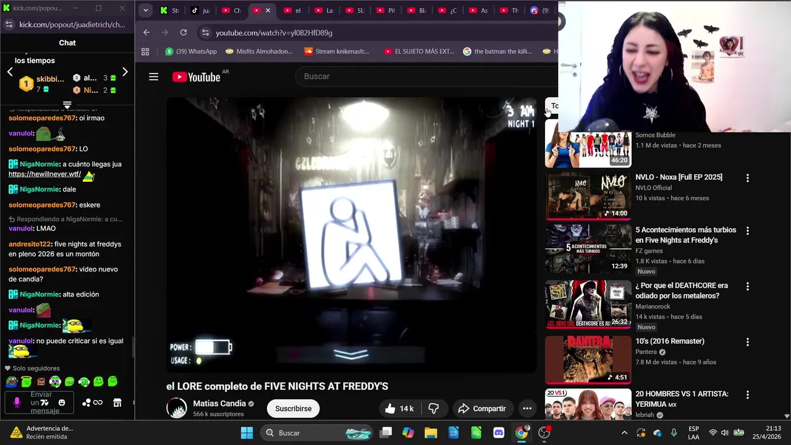Switch to the 'Pit' YouTube tab
The image size is (791, 445).
pos(386,11)
